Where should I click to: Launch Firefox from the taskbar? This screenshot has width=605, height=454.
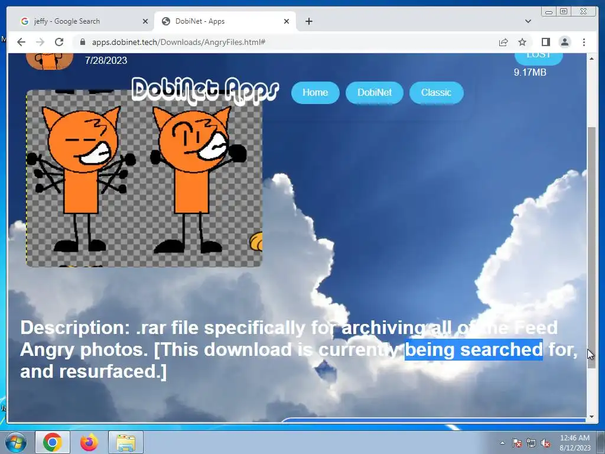click(89, 442)
